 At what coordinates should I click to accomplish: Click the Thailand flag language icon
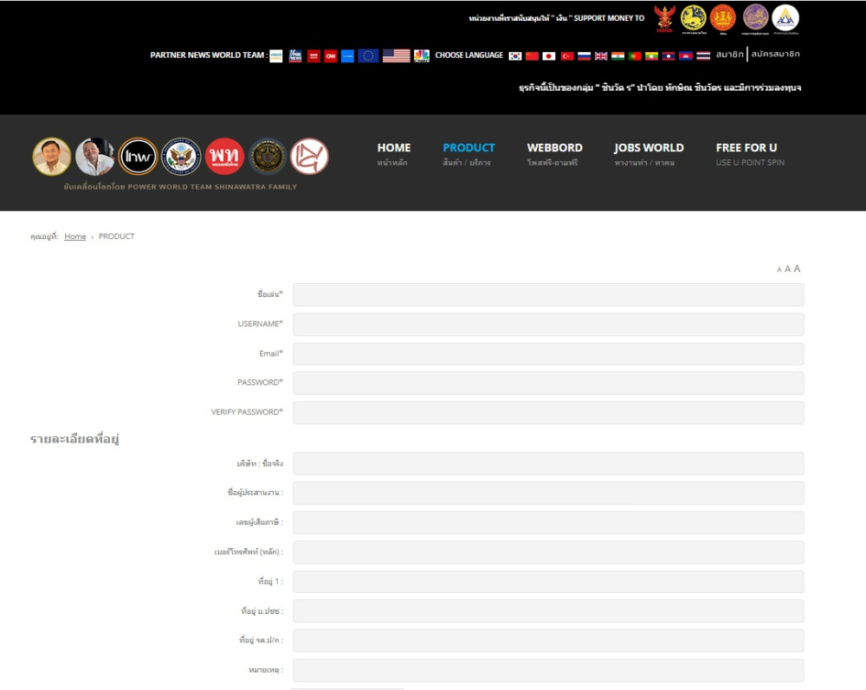[x=703, y=56]
